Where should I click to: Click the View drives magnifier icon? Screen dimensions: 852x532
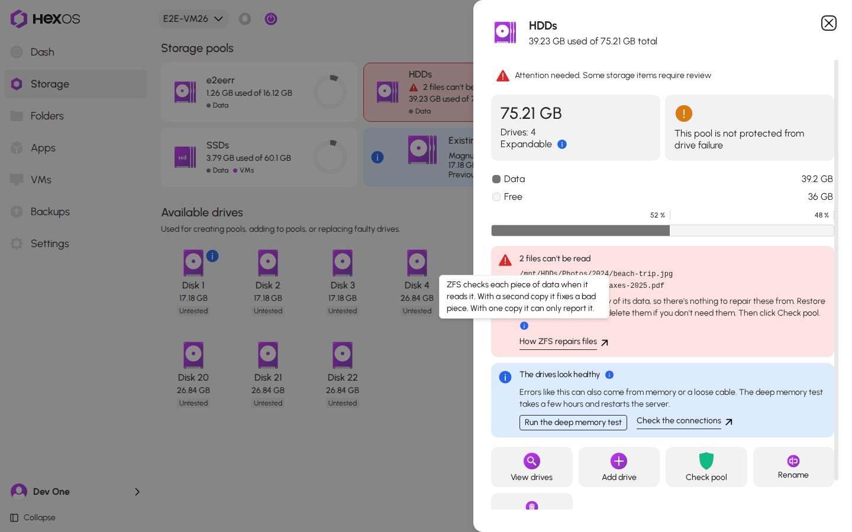(531, 461)
